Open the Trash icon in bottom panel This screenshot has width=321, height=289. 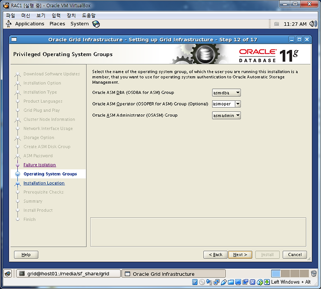[313, 273]
